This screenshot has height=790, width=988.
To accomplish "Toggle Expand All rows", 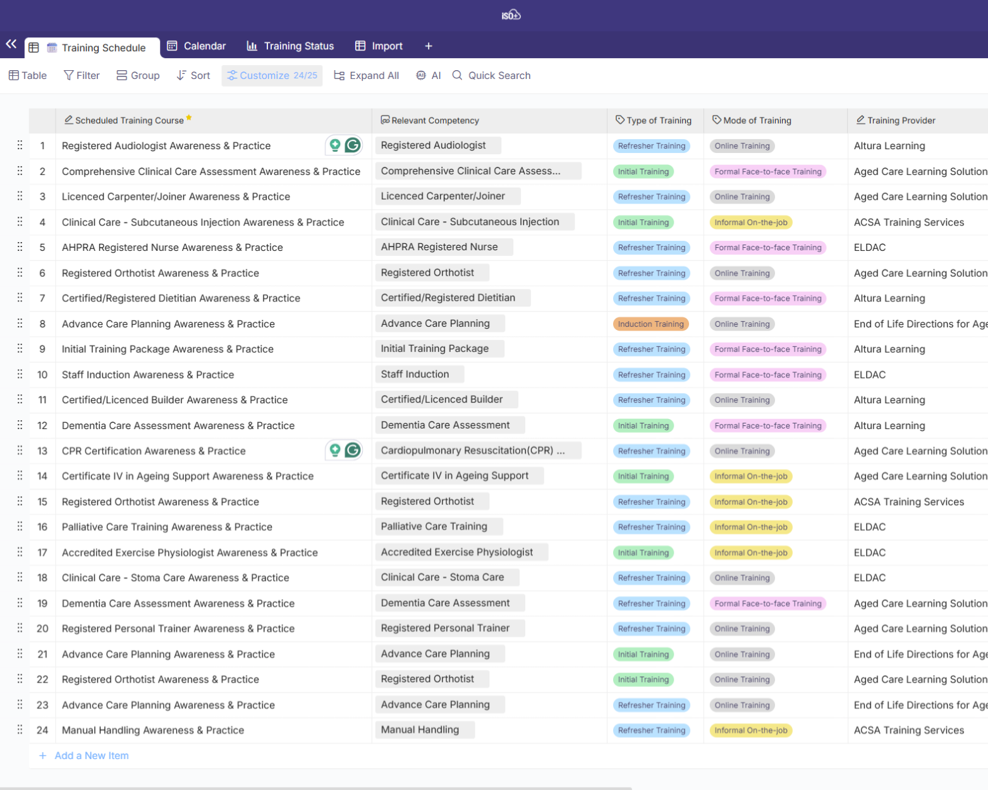I will point(367,75).
